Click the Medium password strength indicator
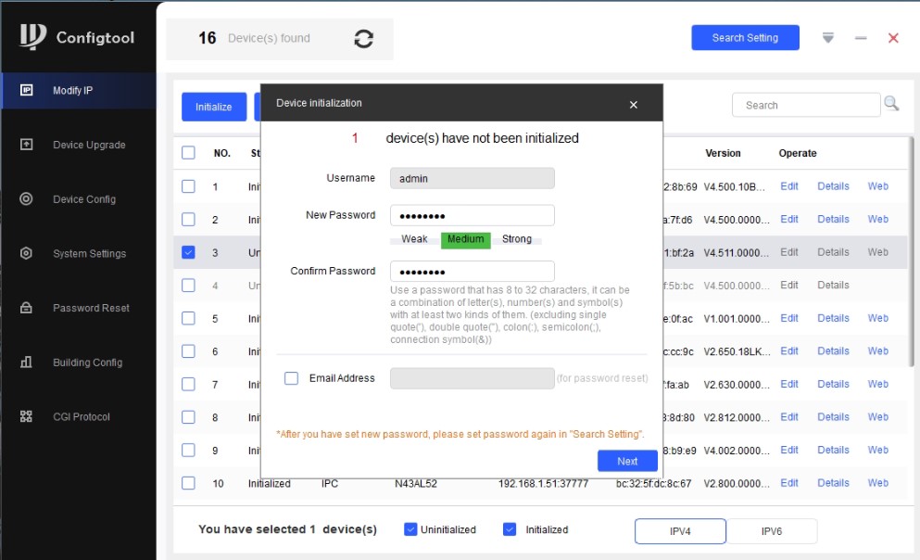The image size is (920, 560). pos(465,239)
